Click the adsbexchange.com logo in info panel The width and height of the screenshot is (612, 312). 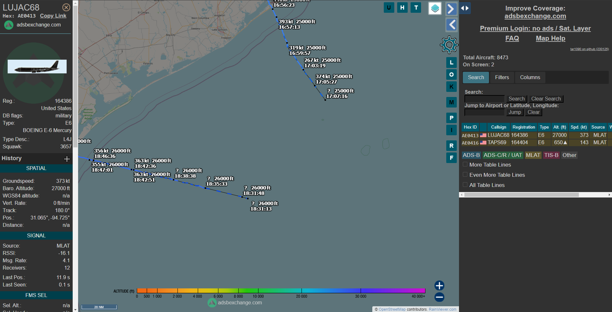click(9, 25)
